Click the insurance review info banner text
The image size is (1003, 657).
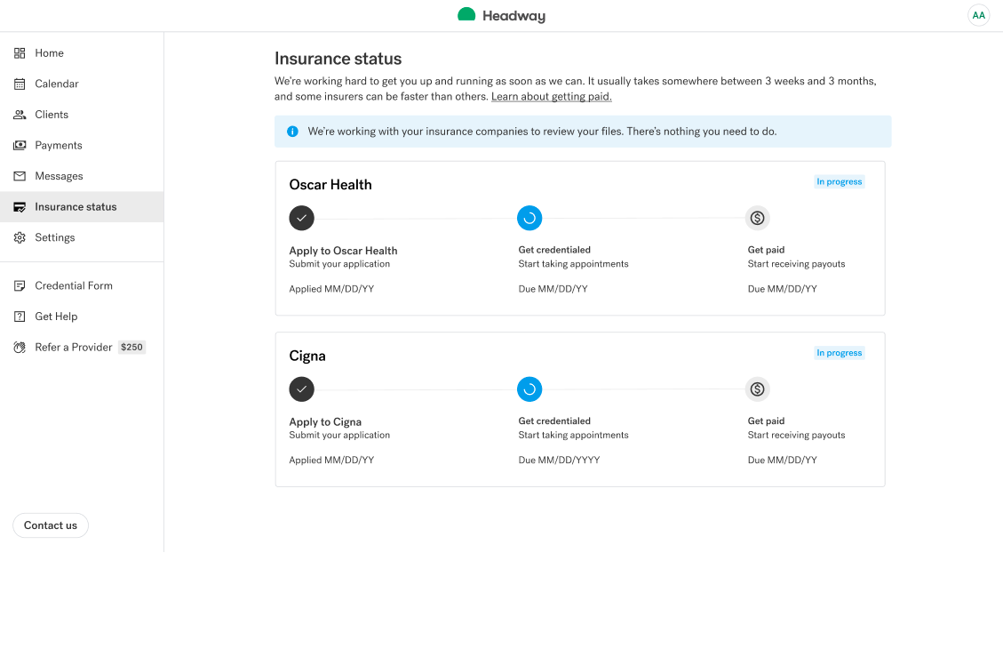pyautogui.click(x=542, y=132)
